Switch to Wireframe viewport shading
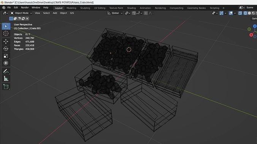The image size is (257, 144). tap(245, 13)
